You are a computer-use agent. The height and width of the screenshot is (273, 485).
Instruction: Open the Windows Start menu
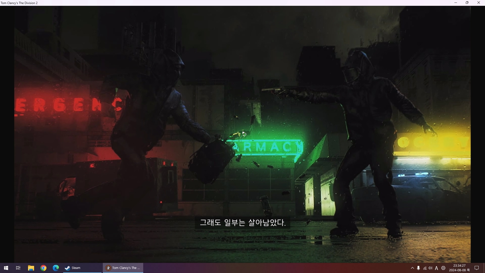point(6,268)
